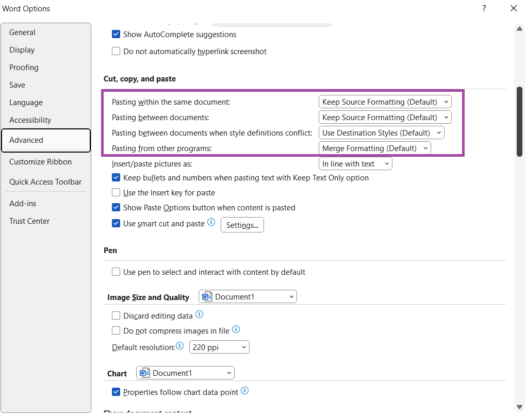Click the vertical scrollbar thumb
This screenshot has width=526, height=415.
pyautogui.click(x=519, y=119)
